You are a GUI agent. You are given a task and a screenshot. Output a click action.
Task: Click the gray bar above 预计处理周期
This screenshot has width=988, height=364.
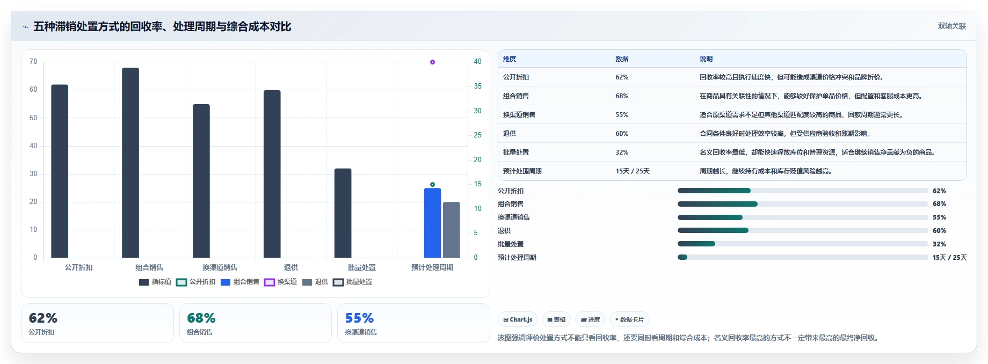tap(452, 230)
